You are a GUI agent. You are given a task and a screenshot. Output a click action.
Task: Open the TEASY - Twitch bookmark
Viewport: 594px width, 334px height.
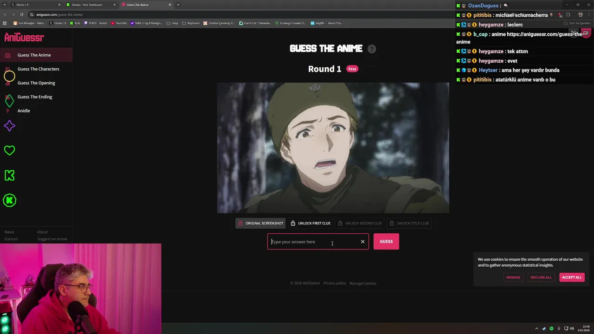coord(96,23)
